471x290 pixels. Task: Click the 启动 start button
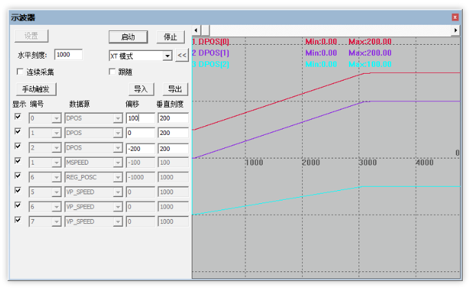[128, 37]
